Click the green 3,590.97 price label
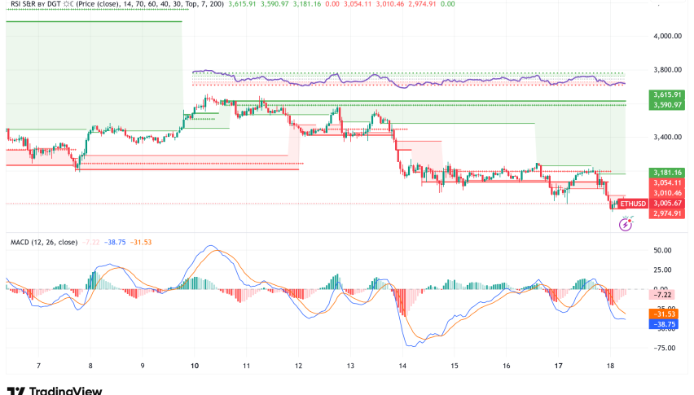694x395 pixels. tap(666, 104)
